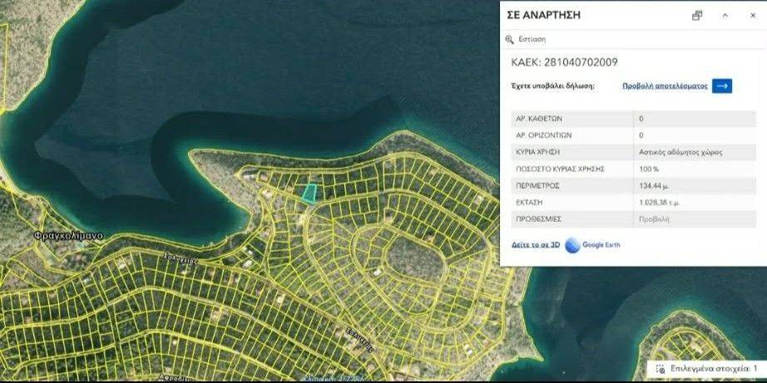The width and height of the screenshot is (767, 383).
Task: Click Προβολή in the ΠΡΟΘΕΣΜΙΕΣ row
Action: (653, 219)
